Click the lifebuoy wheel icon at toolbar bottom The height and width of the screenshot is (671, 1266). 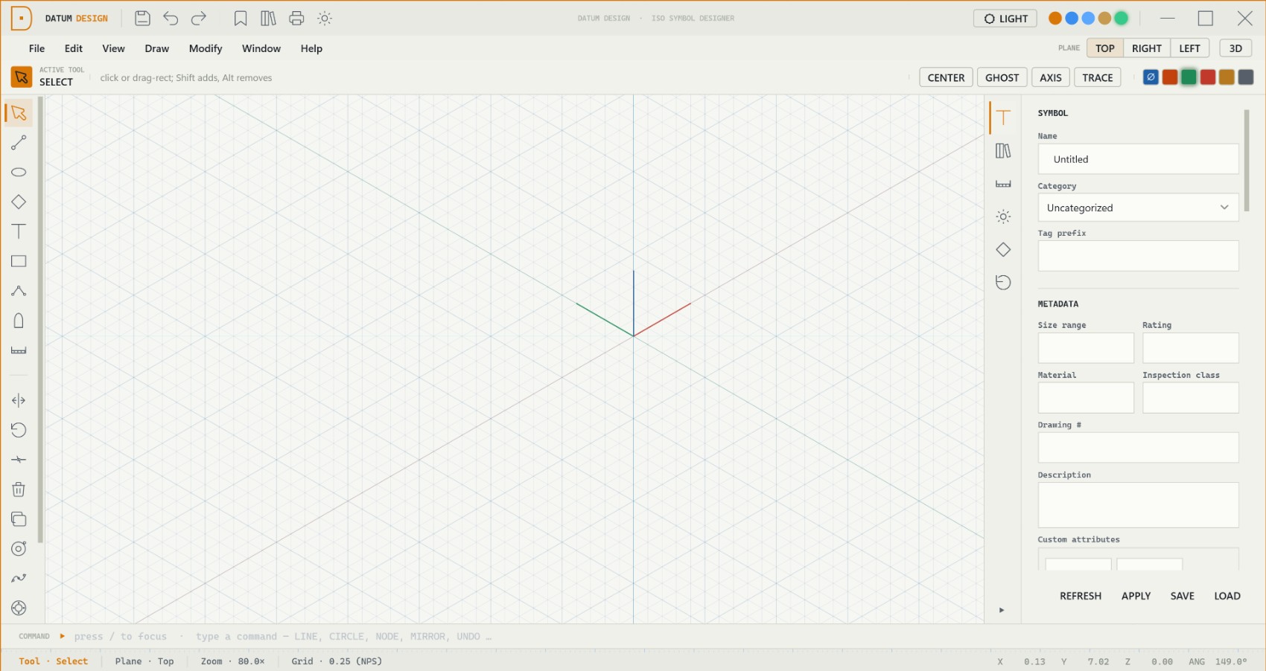coord(19,609)
